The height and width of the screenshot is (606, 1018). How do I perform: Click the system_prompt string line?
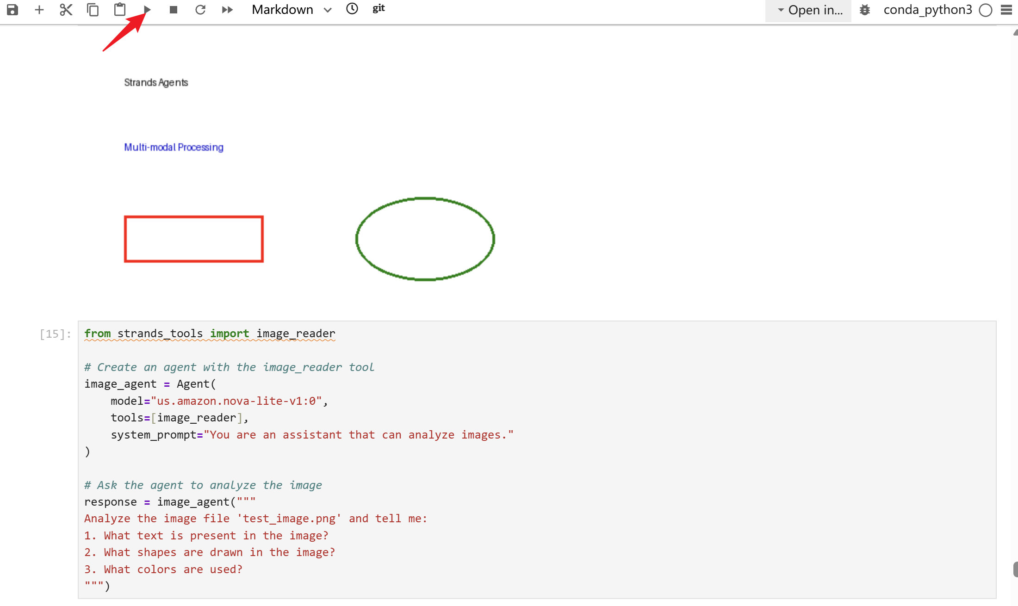pyautogui.click(x=312, y=435)
